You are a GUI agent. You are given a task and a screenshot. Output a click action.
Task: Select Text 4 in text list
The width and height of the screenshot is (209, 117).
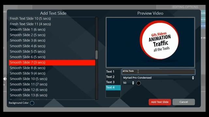(113, 87)
